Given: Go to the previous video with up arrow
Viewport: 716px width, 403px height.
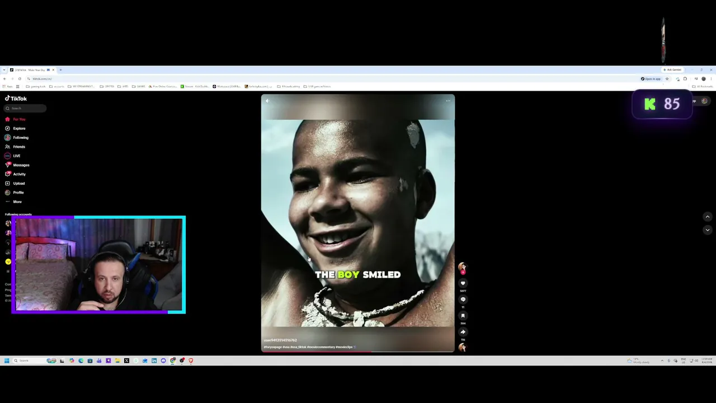Looking at the screenshot, I should (708, 217).
